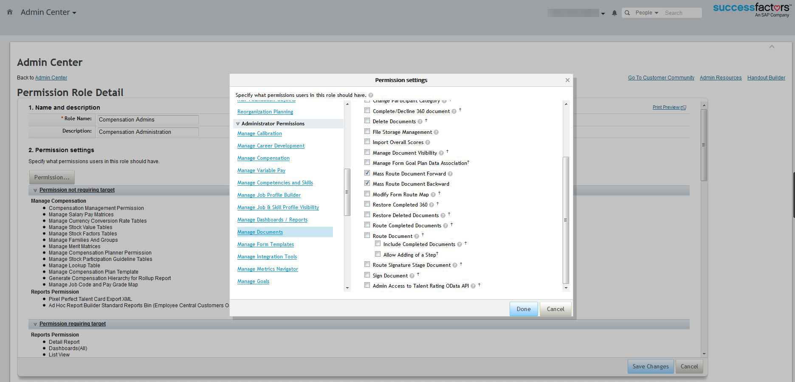Click the Print Preview icon

tap(683, 108)
